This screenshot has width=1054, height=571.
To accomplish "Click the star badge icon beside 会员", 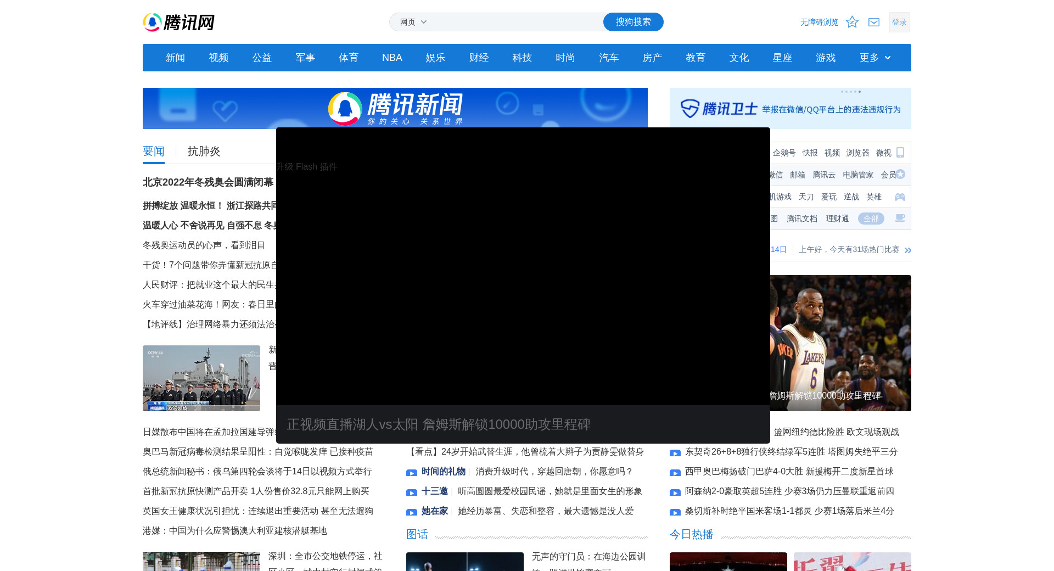I will pyautogui.click(x=900, y=175).
